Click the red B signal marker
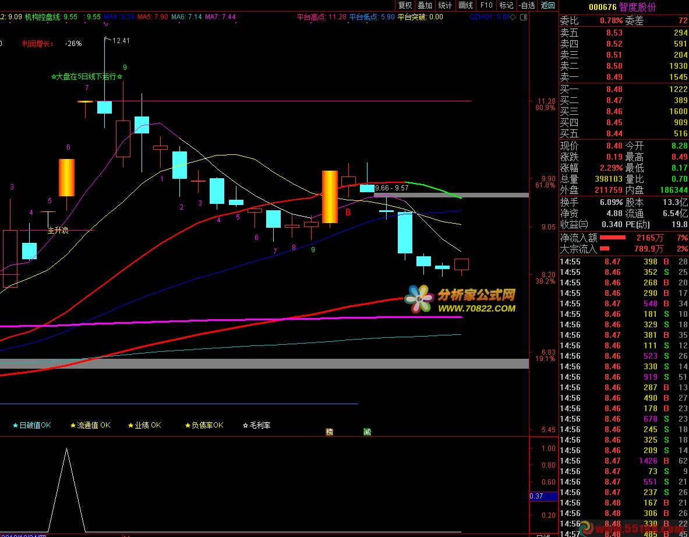 click(348, 212)
